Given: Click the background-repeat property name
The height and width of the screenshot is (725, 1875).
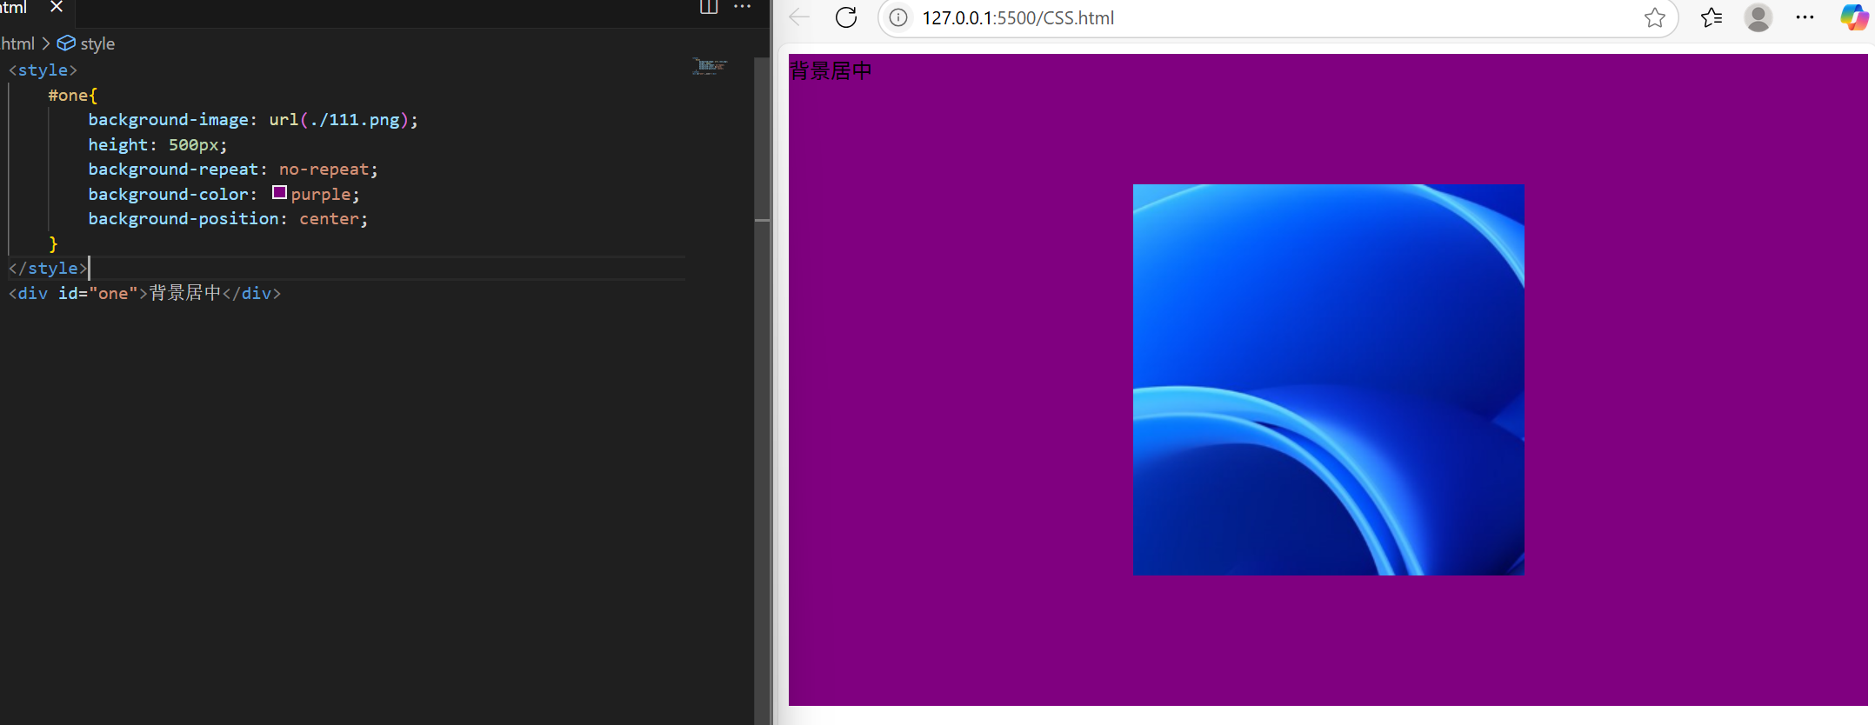Looking at the screenshot, I should tap(173, 170).
